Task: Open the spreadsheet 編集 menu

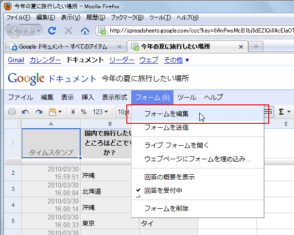Action: (47, 97)
